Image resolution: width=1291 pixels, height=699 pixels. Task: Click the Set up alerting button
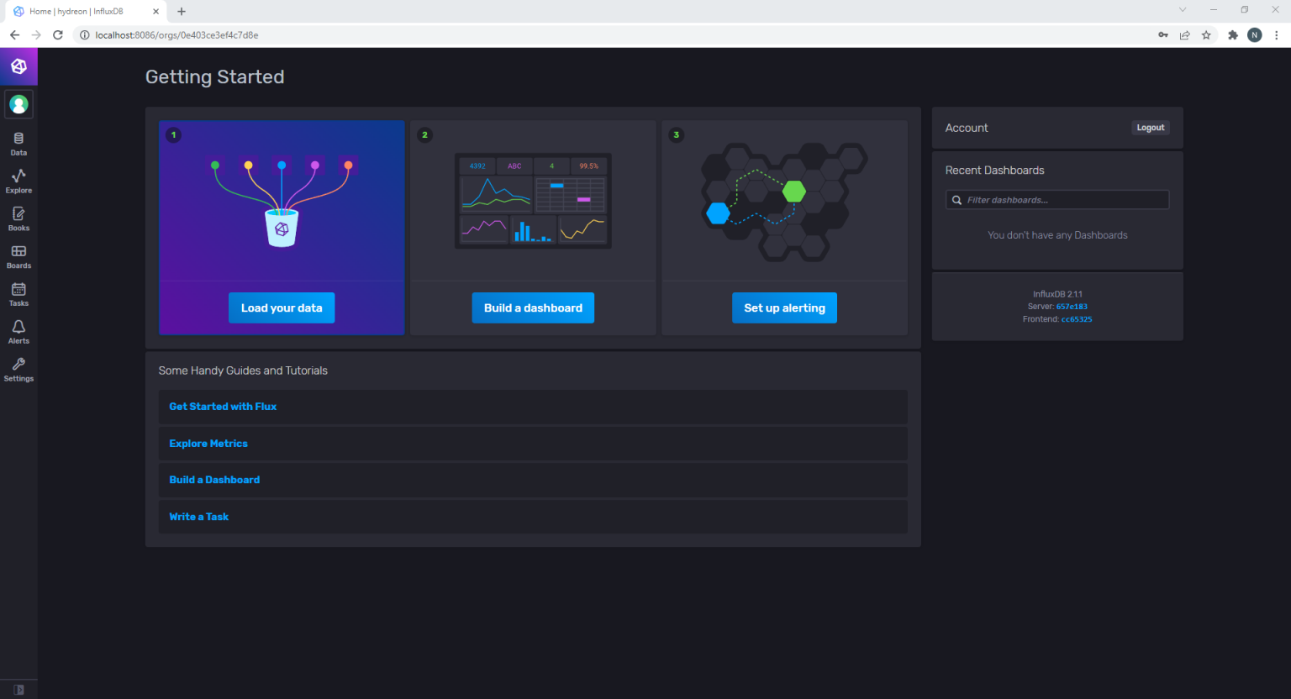(x=784, y=307)
